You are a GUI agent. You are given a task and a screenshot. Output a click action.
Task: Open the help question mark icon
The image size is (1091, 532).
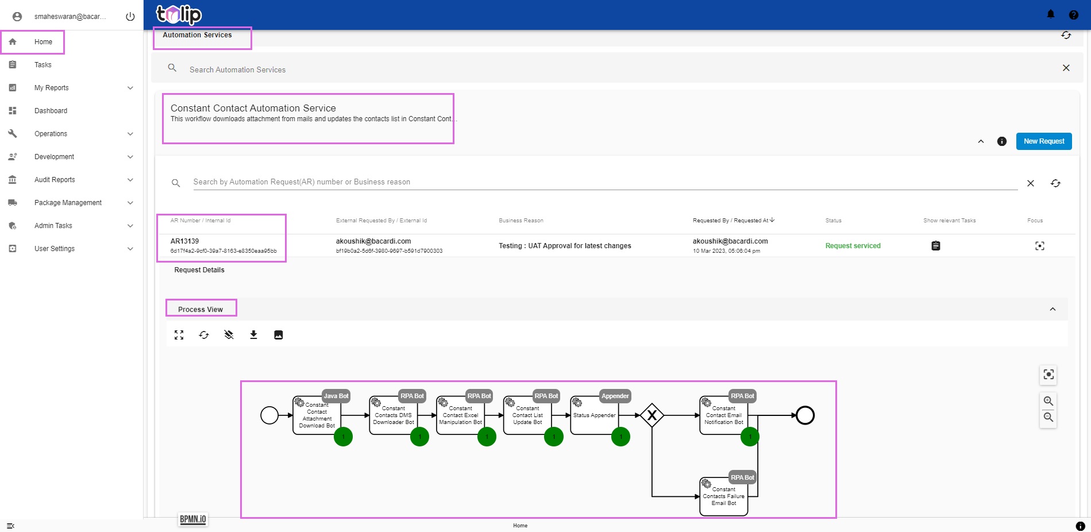[x=1074, y=15]
